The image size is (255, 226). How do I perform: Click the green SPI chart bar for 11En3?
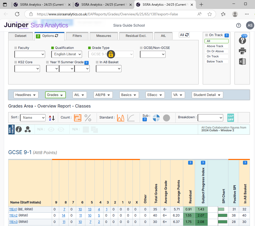tap(222, 222)
